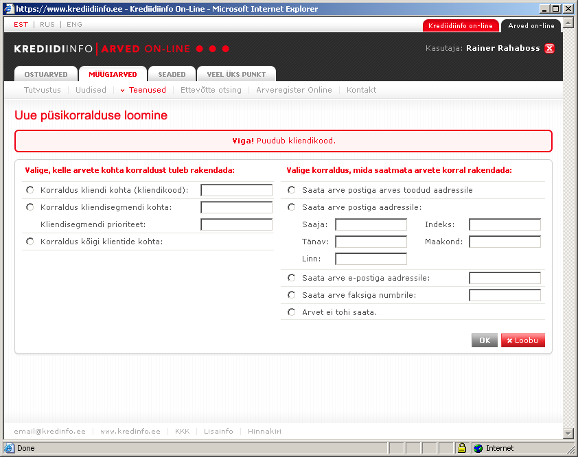The height and width of the screenshot is (457, 578).
Task: Click the page icon beside Done in the status bar
Action: coord(9,448)
